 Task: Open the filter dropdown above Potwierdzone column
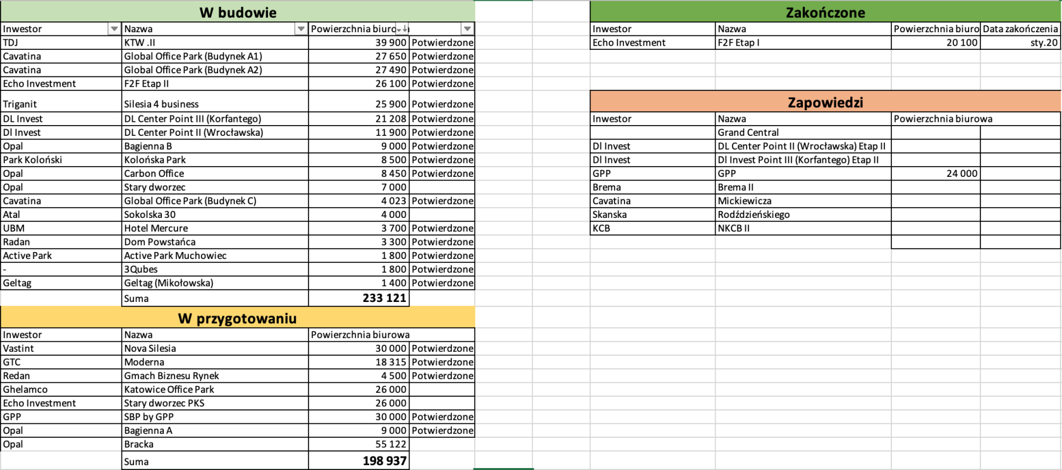click(467, 29)
